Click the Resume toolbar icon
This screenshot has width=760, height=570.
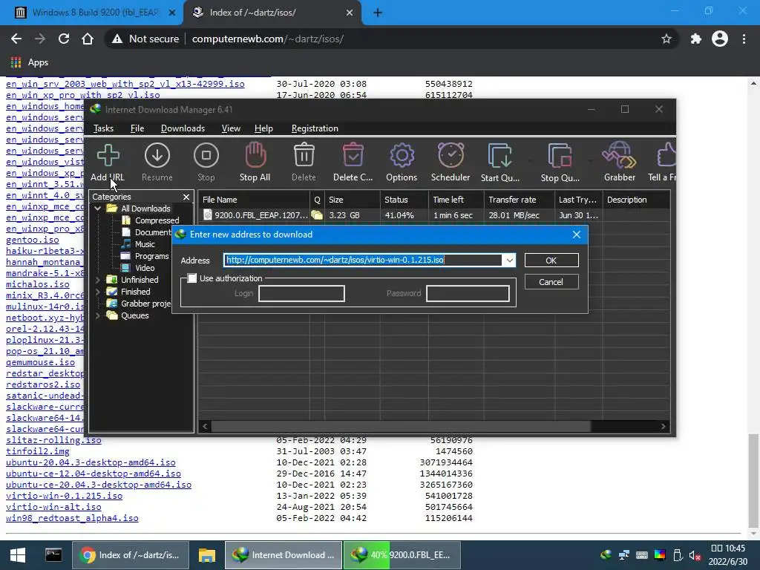157,156
